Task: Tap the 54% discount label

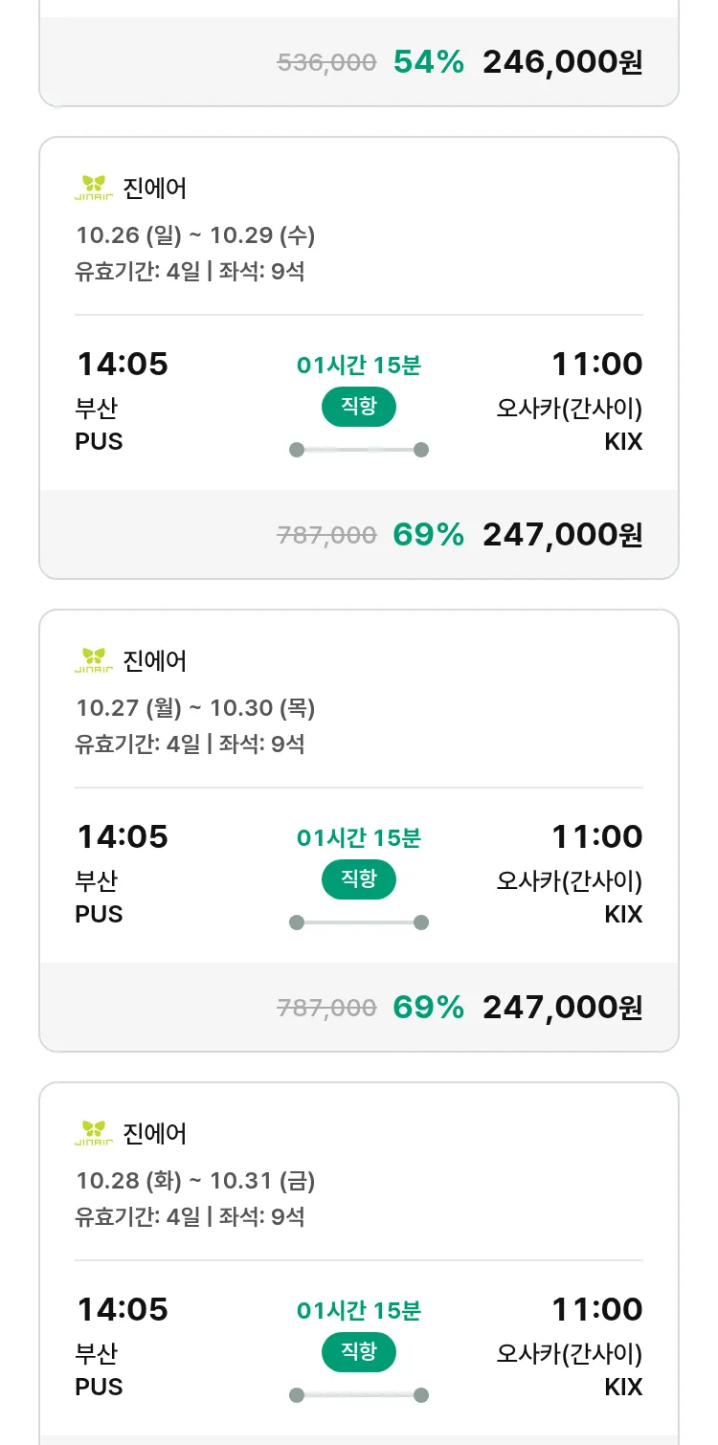Action: click(x=428, y=62)
